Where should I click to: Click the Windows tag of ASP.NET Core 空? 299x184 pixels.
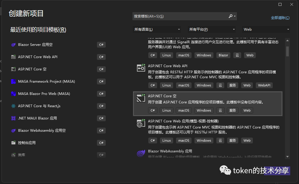point(204,110)
